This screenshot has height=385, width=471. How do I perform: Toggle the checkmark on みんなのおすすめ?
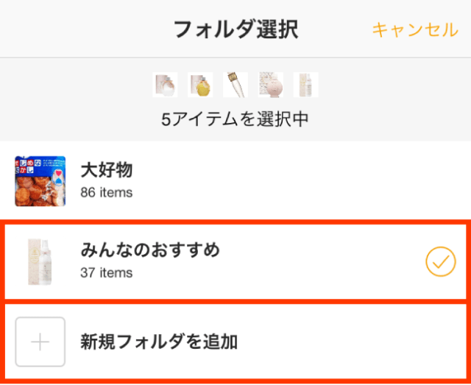tap(440, 261)
